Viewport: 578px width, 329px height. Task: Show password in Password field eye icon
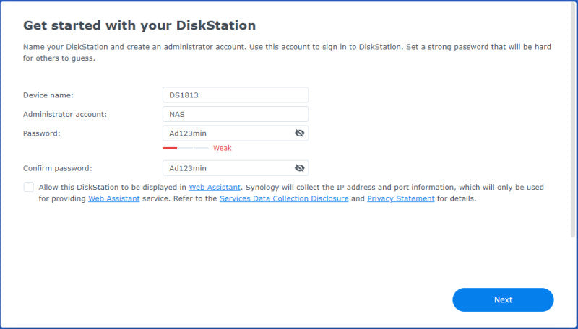[x=300, y=133]
